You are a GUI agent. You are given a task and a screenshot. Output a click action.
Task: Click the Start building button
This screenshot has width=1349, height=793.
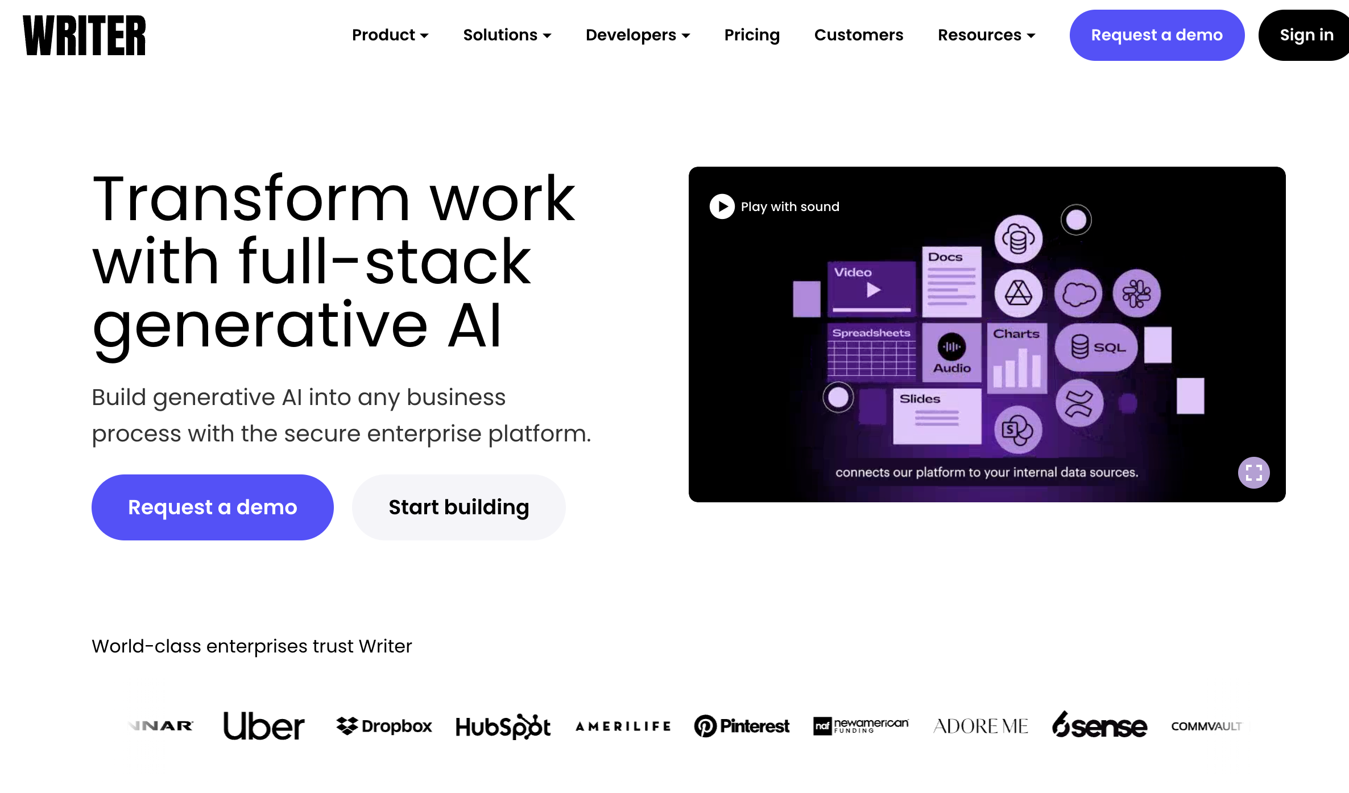[458, 507]
